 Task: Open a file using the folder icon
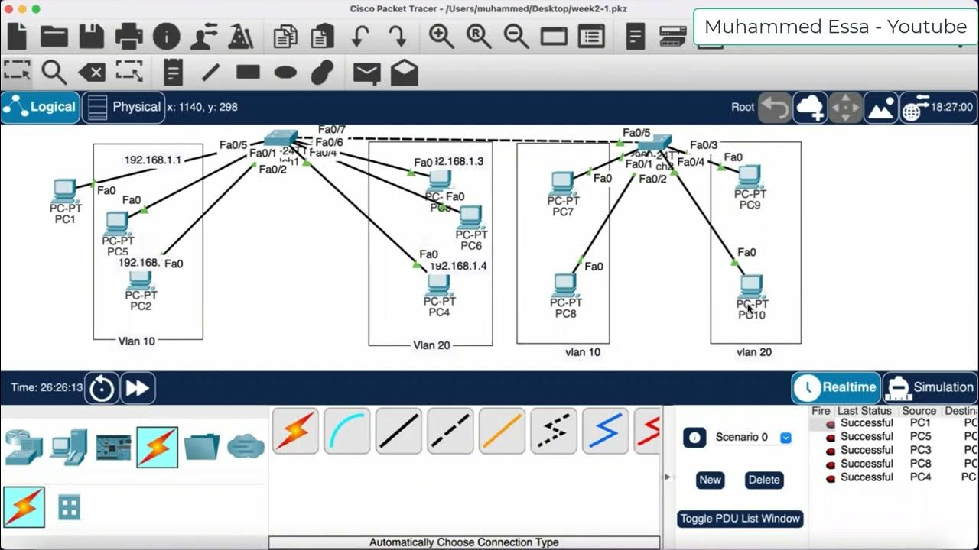coord(54,36)
